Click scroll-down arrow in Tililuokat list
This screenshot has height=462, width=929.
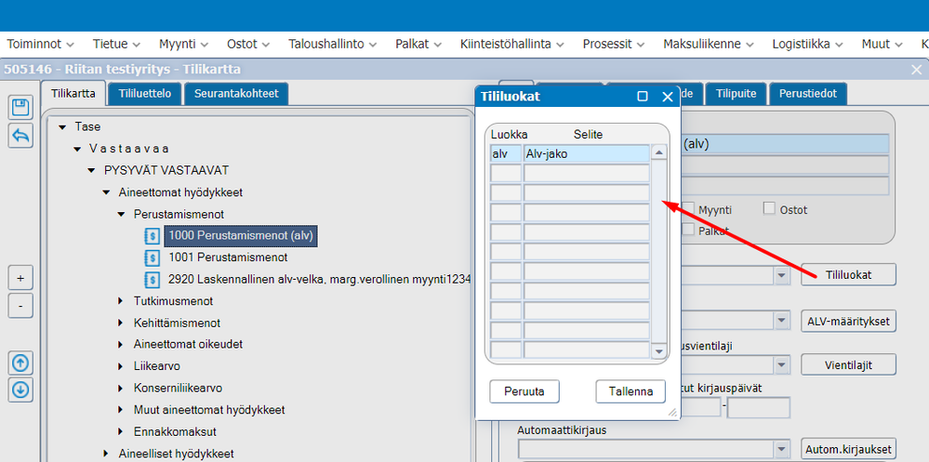click(658, 351)
